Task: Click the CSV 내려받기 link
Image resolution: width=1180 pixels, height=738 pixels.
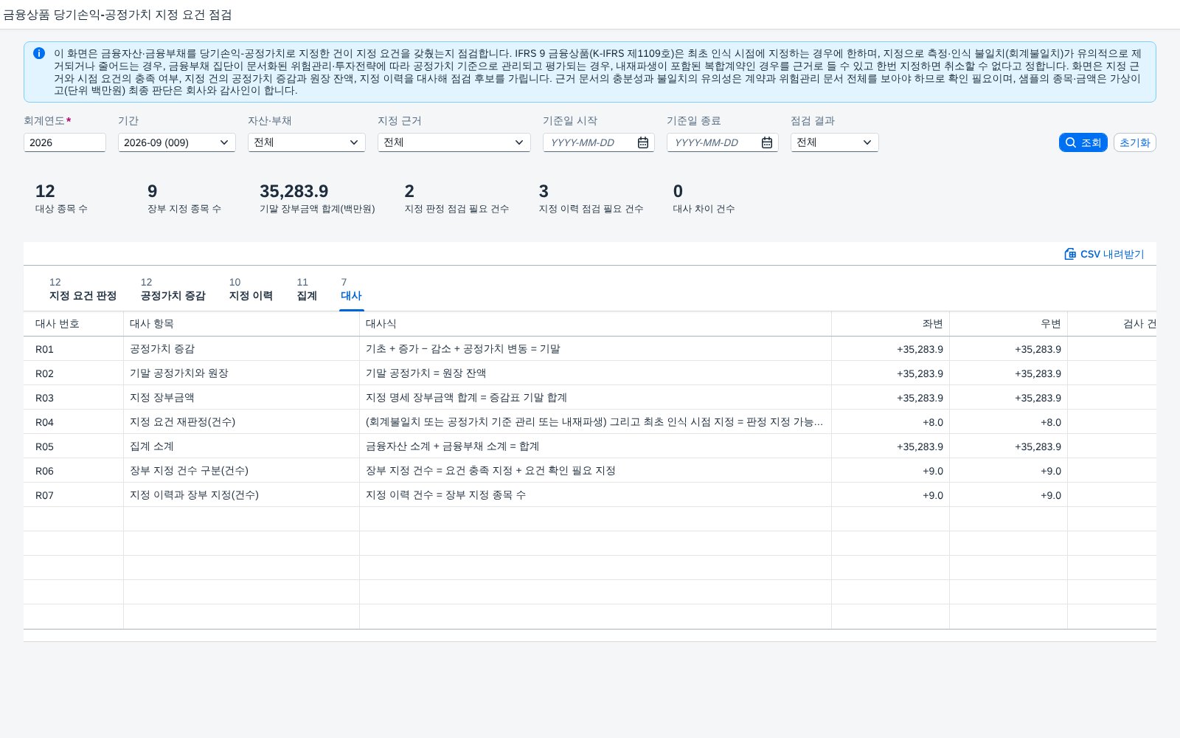Action: pyautogui.click(x=1104, y=254)
